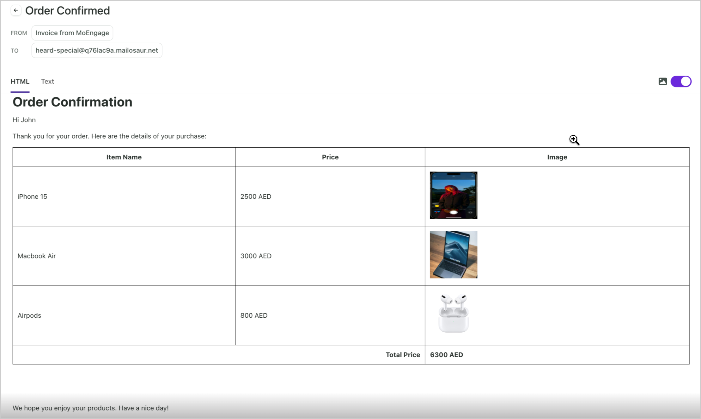This screenshot has width=701, height=419.
Task: Click the Image column header
Action: tap(557, 157)
